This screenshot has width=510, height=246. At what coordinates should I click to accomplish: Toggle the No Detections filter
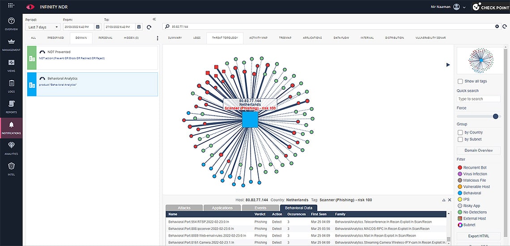tap(472, 212)
